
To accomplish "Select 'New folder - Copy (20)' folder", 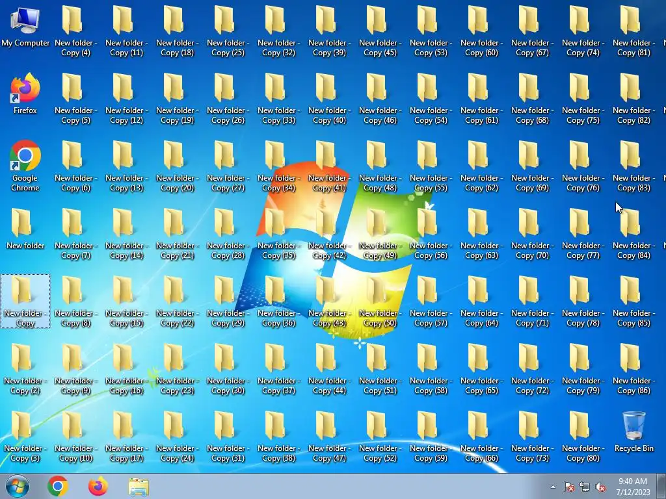I will (x=177, y=166).
